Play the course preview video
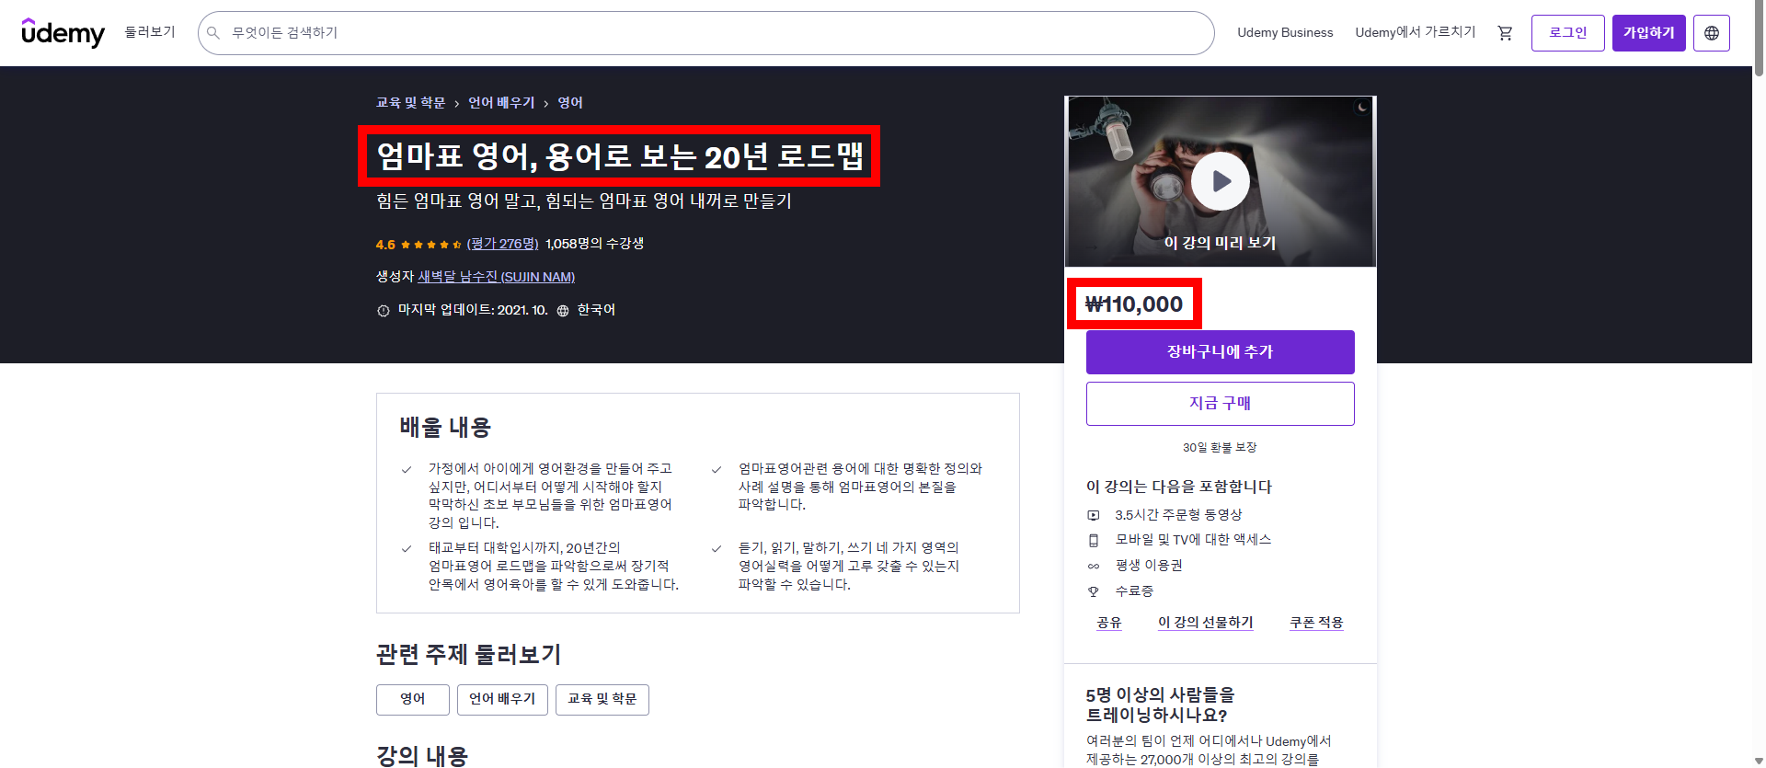Screen dimensions: 1766x768 click(x=1221, y=181)
